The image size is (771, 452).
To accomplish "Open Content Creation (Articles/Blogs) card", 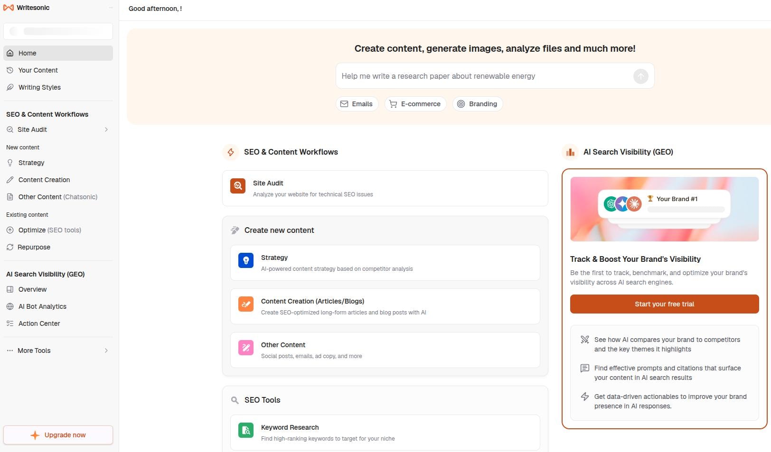I will pos(385,306).
